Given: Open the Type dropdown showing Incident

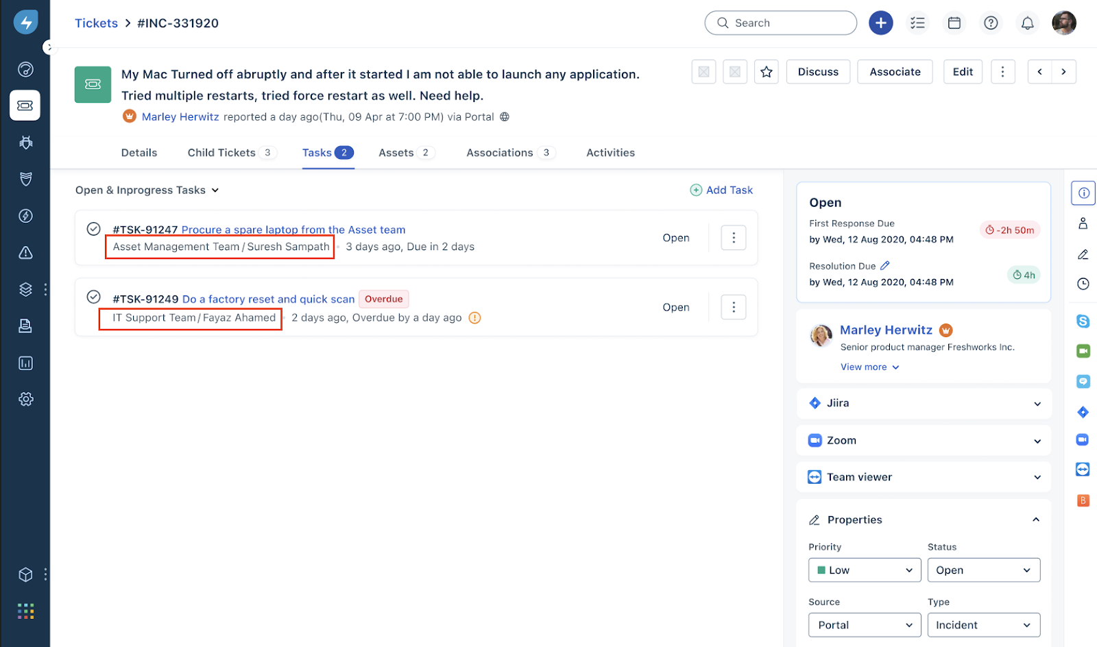Looking at the screenshot, I should coord(984,624).
